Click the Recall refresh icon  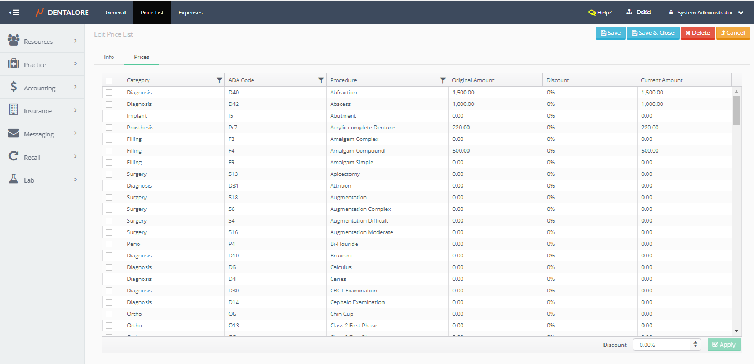[14, 157]
